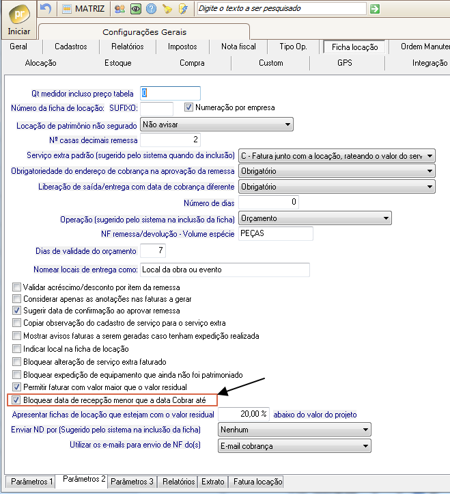
Task: Open the Fatura locação bottom tab
Action: pyautogui.click(x=256, y=482)
